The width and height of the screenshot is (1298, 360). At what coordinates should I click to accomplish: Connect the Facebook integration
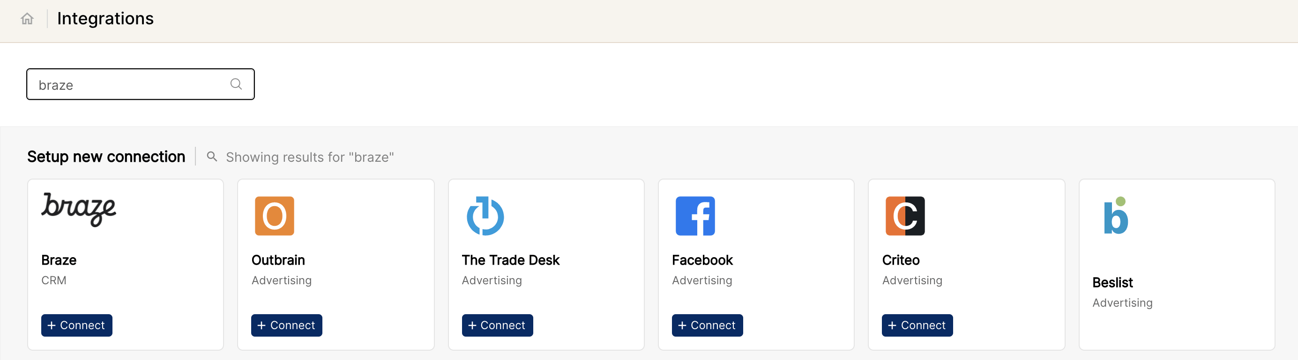click(x=707, y=325)
